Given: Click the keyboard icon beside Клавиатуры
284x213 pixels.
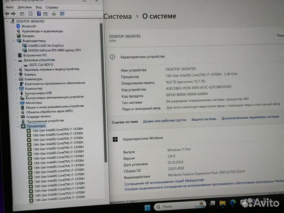Looking at the screenshot, I should pos(21,79).
